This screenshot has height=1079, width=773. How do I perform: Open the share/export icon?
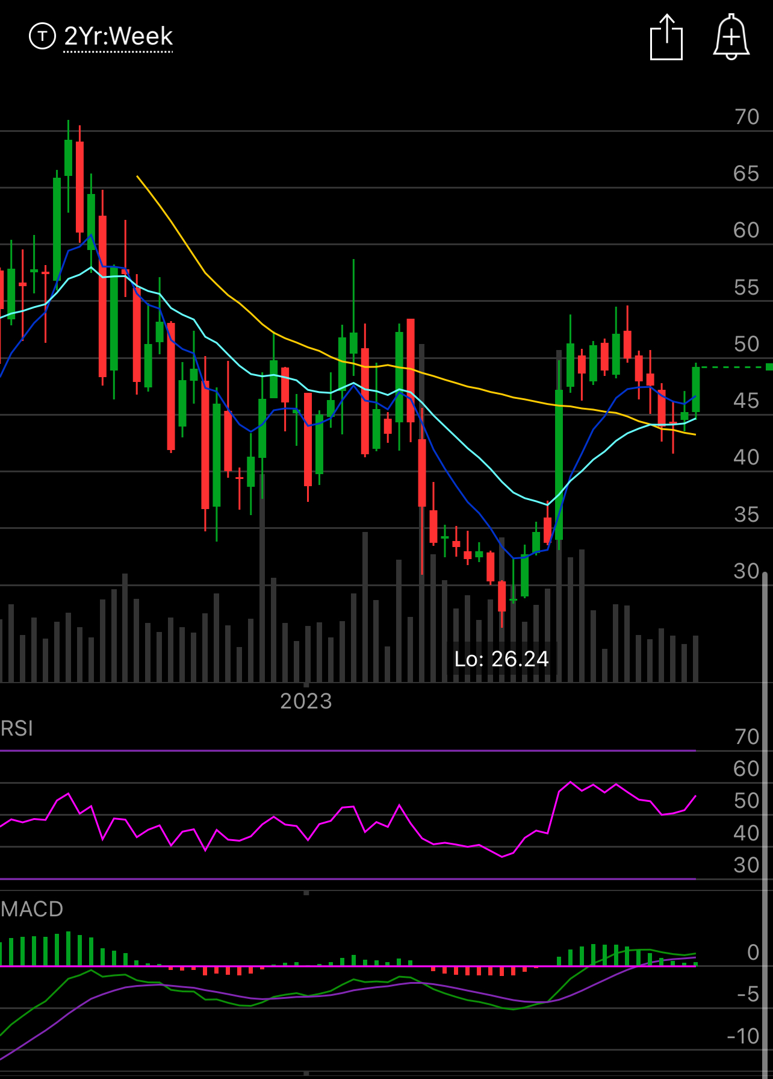[666, 37]
